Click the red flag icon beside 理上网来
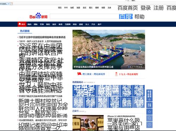This screenshot has height=131, width=176. pos(79,74)
